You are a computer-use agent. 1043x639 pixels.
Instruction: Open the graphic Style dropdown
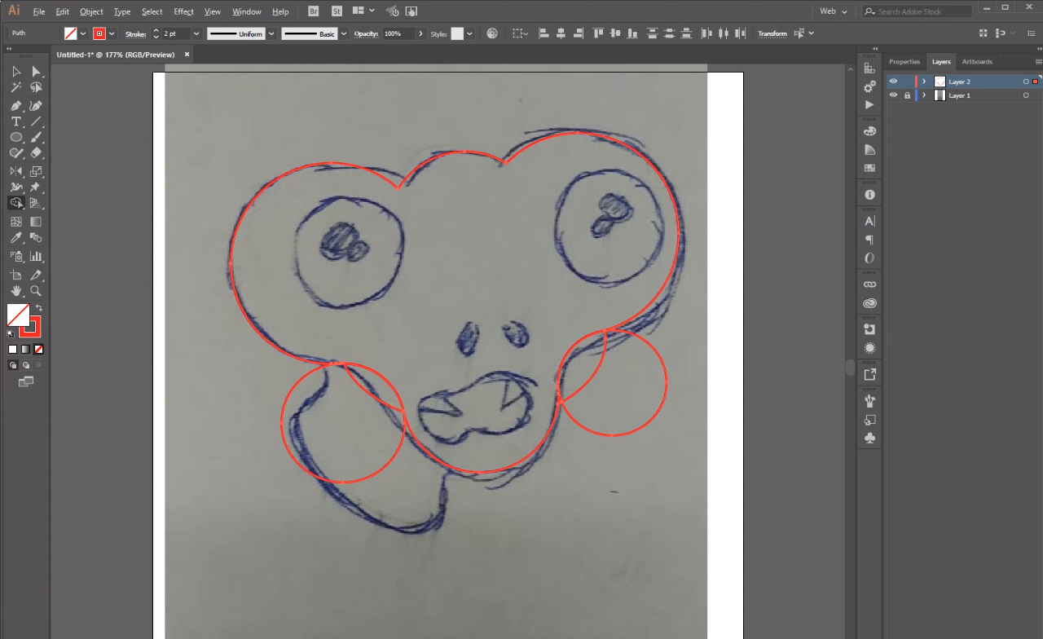[470, 33]
